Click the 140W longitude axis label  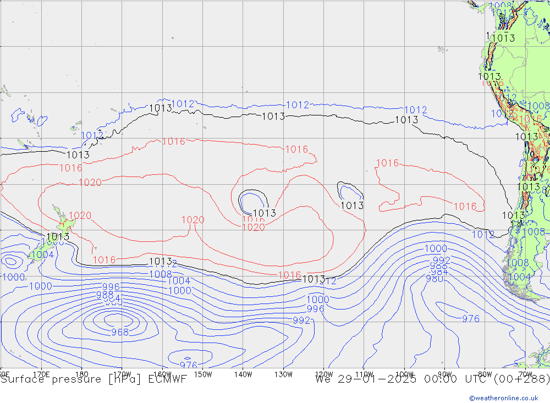point(243,374)
